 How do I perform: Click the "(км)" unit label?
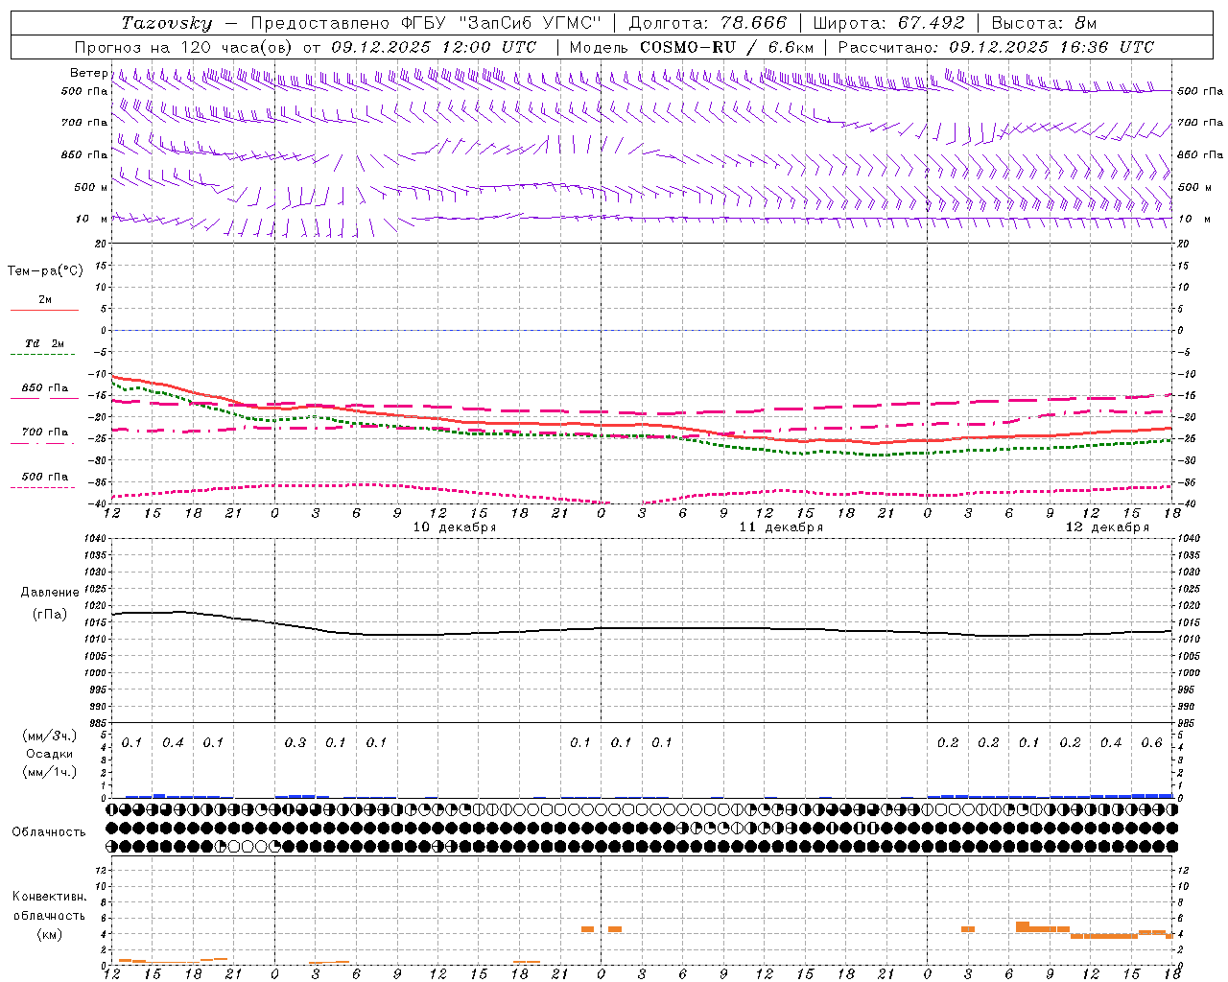(49, 934)
